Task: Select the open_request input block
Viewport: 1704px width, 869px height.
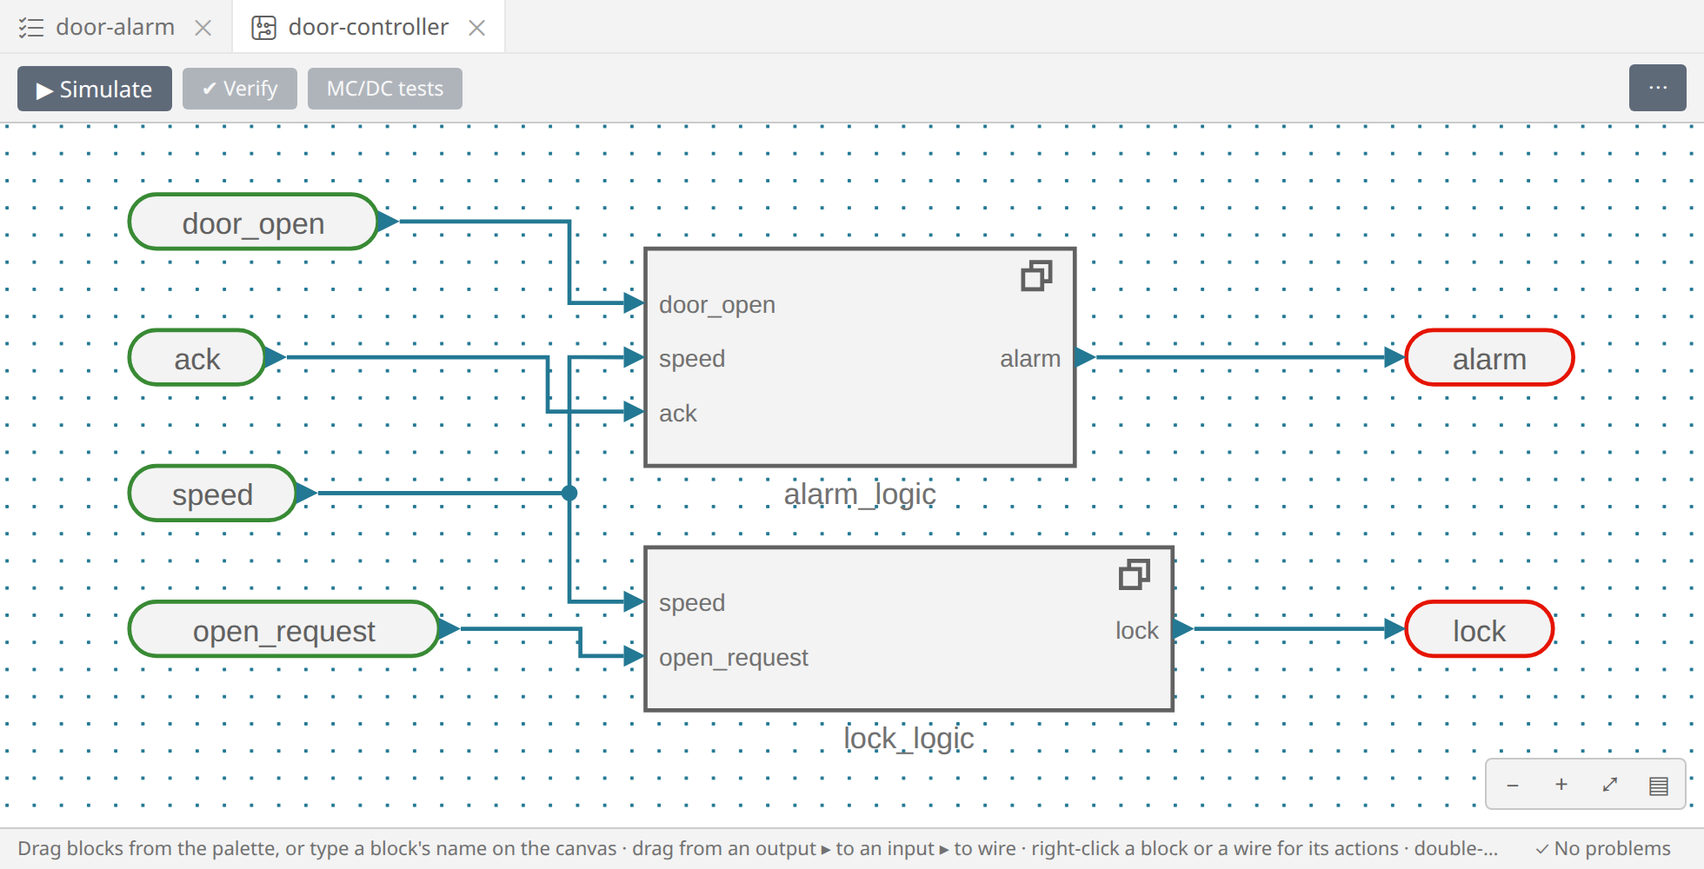Action: tap(283, 628)
